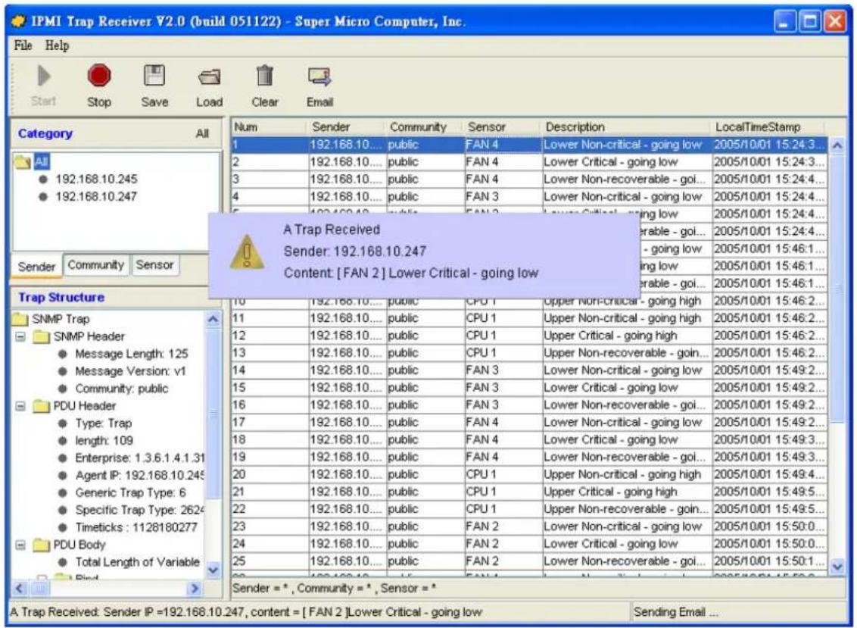The image size is (857, 628).
Task: Click the PDU Body folder icon
Action: pos(42,545)
